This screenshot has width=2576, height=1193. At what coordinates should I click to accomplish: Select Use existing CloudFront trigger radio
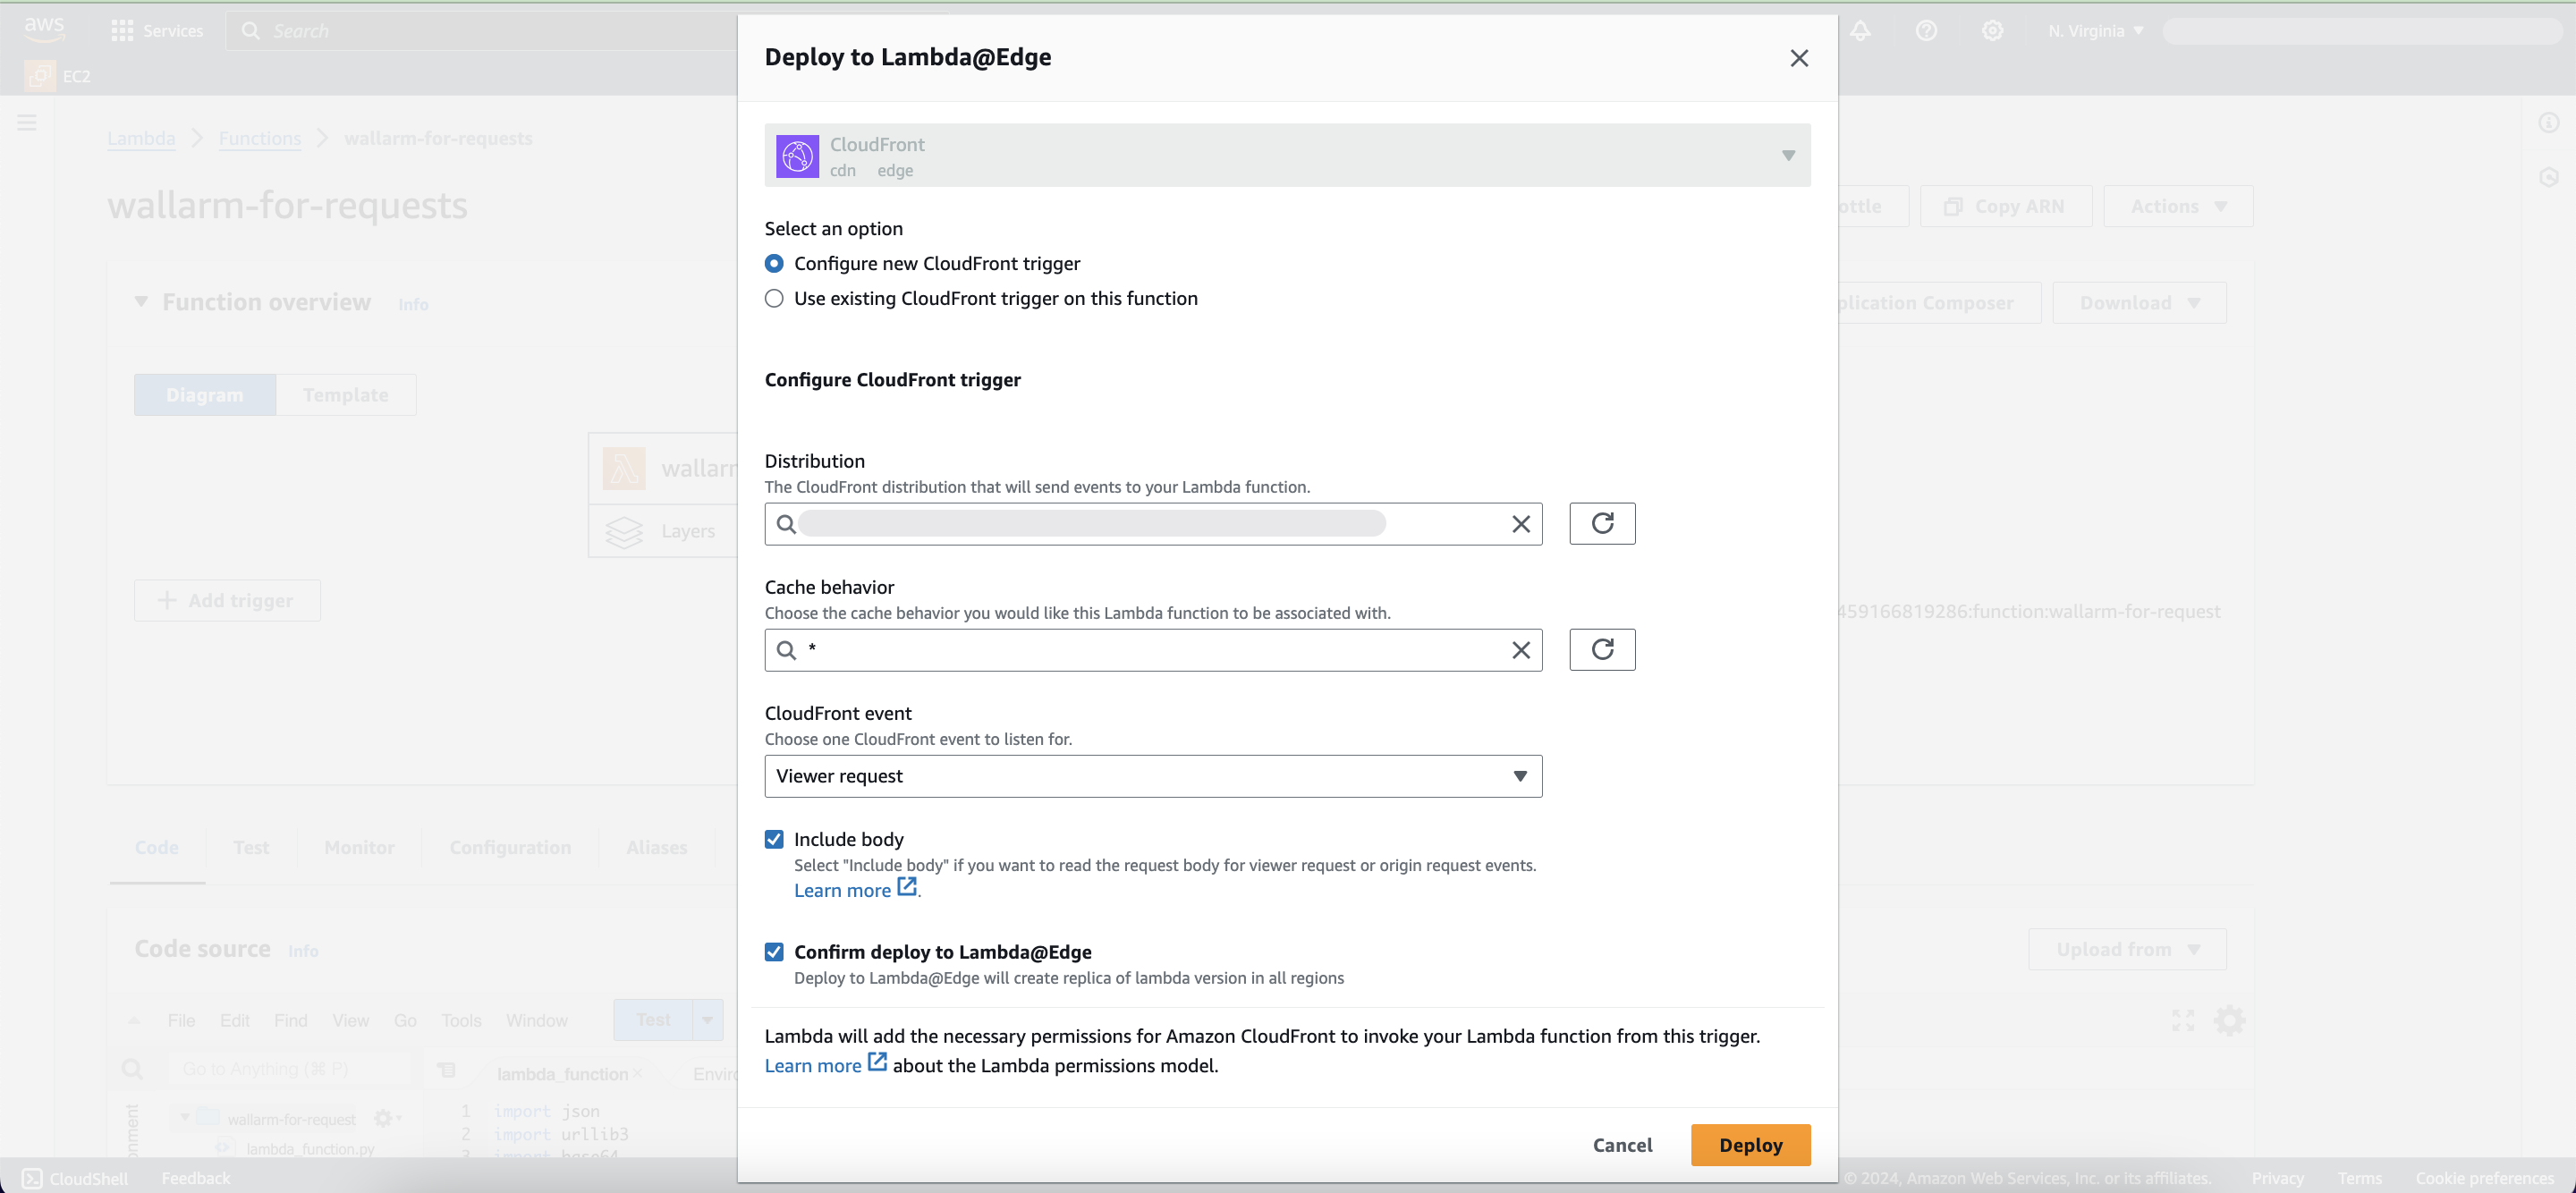pyautogui.click(x=774, y=298)
